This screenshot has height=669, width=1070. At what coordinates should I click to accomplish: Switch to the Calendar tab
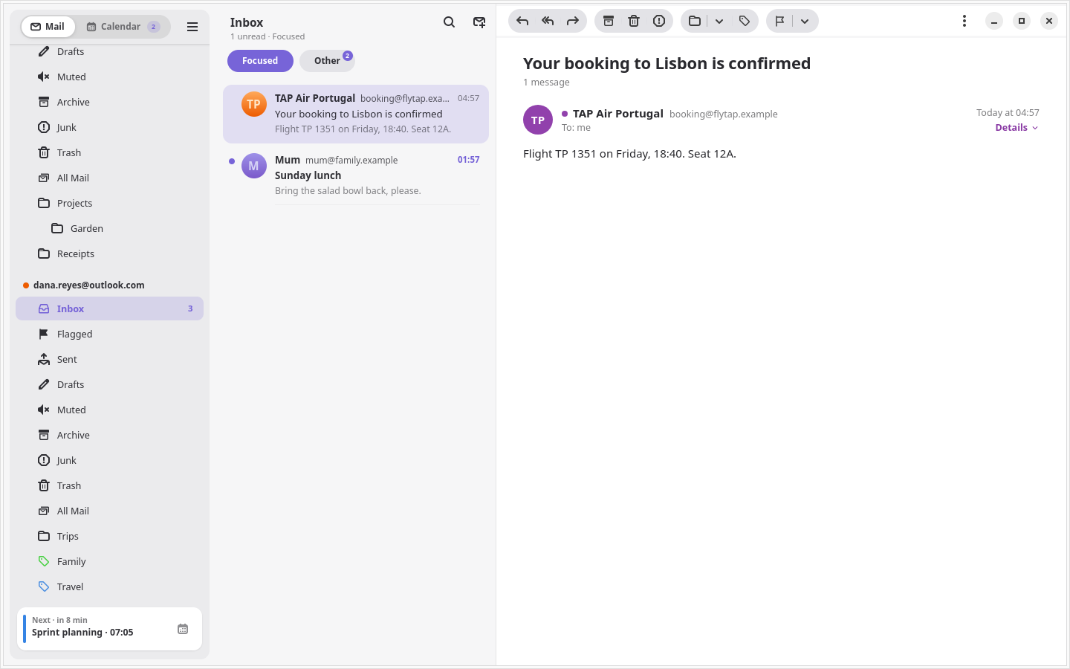click(x=123, y=27)
